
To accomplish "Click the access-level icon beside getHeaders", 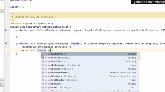I will point(46,76).
